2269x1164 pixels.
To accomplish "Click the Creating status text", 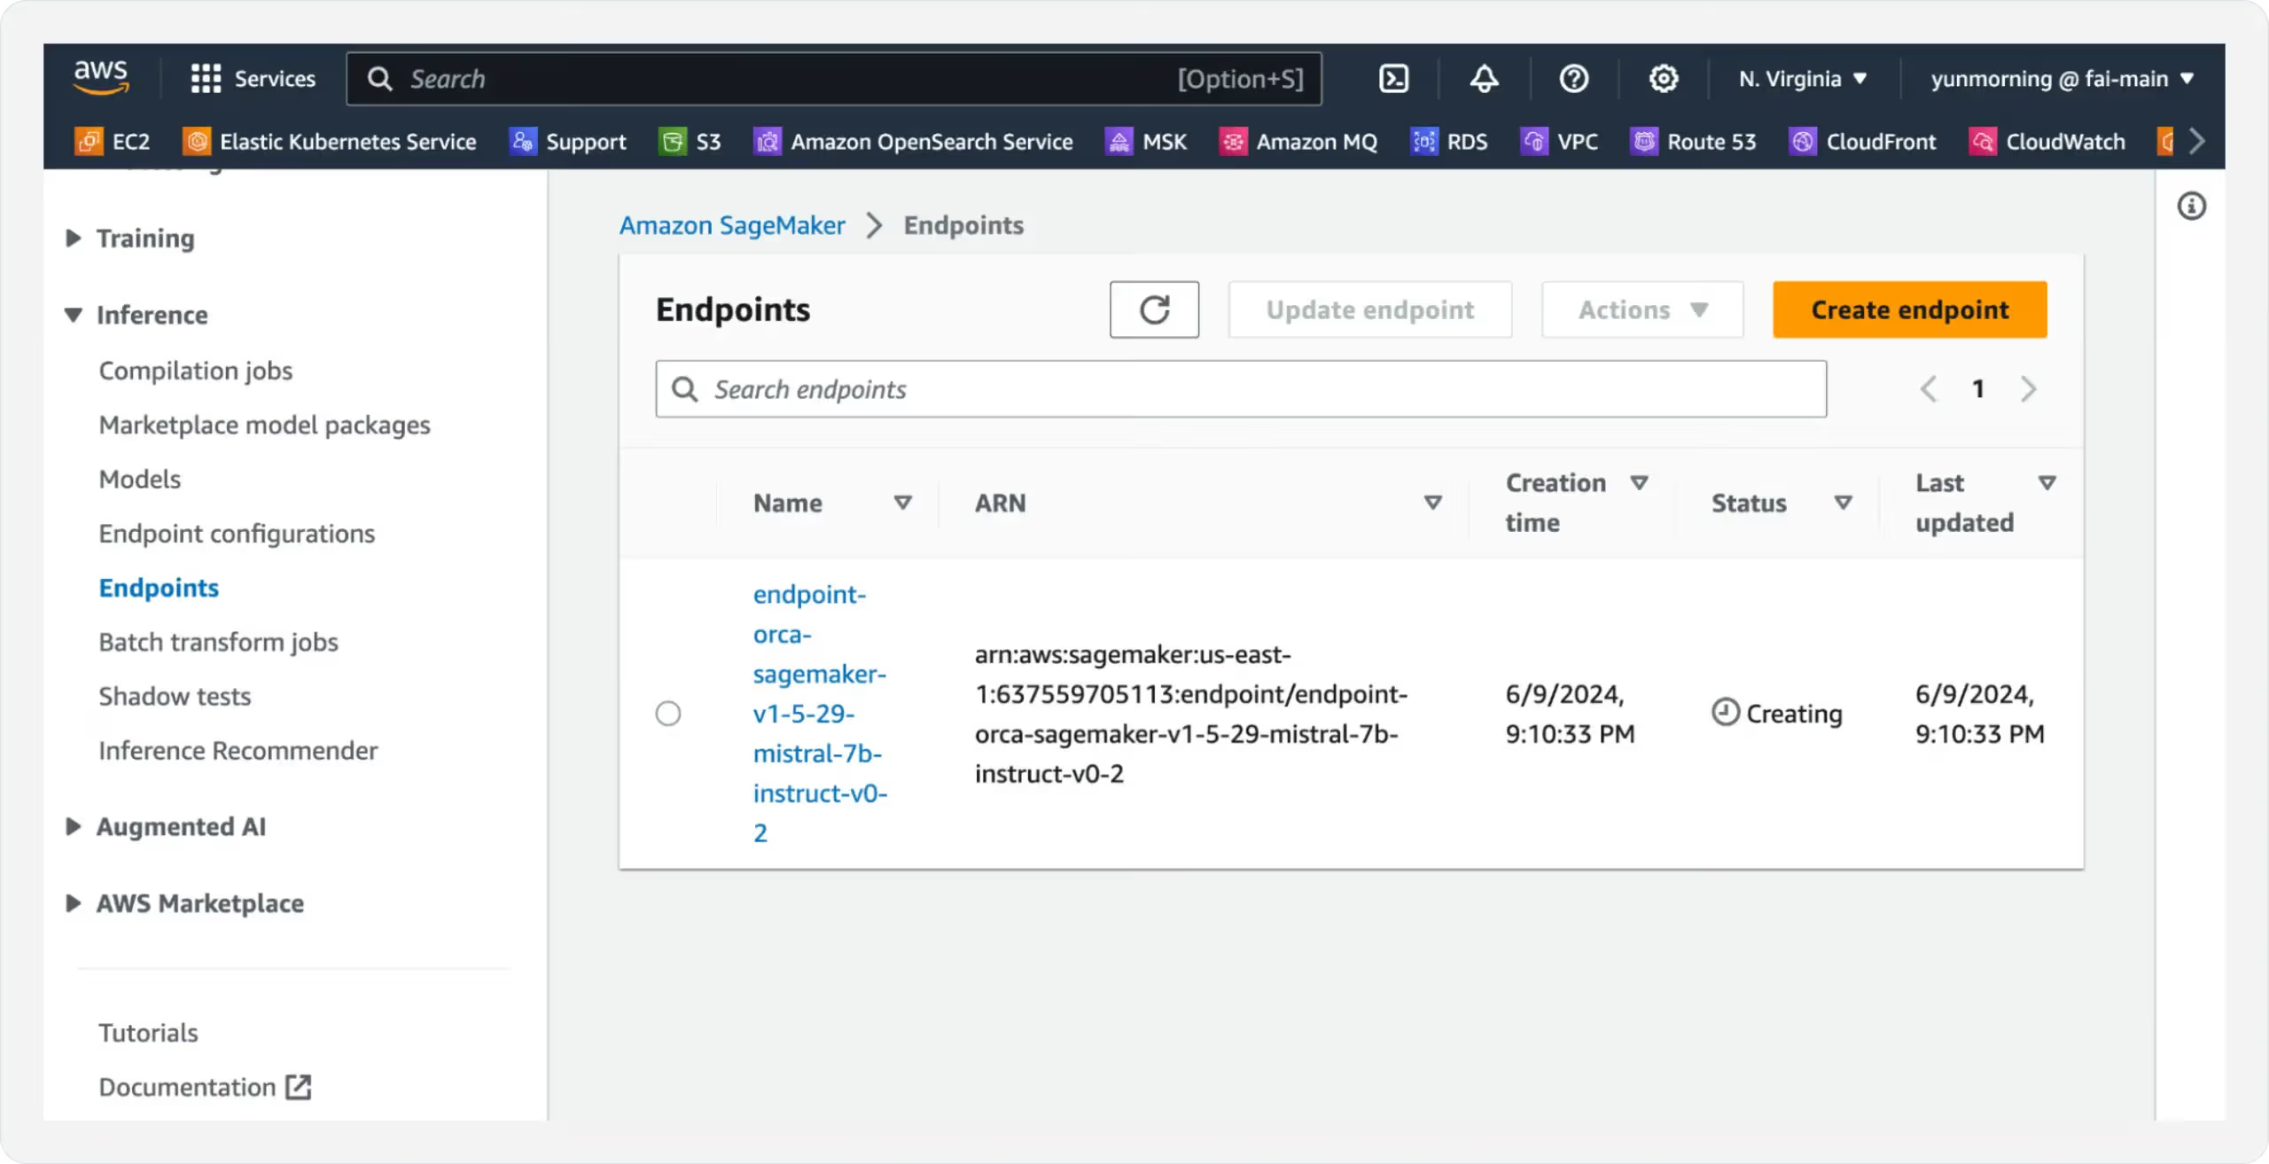I will [x=1793, y=714].
